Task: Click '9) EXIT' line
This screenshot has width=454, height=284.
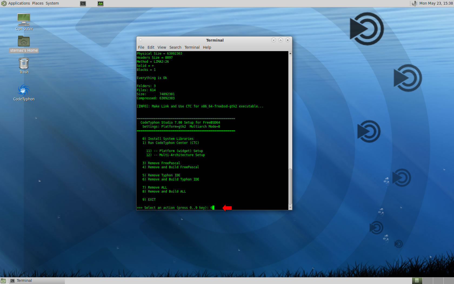Action: pyautogui.click(x=149, y=200)
